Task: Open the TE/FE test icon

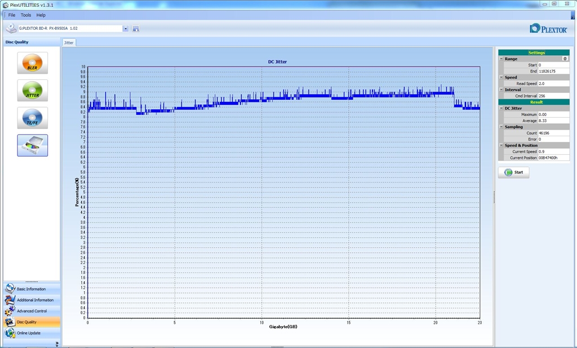Action: [32, 118]
